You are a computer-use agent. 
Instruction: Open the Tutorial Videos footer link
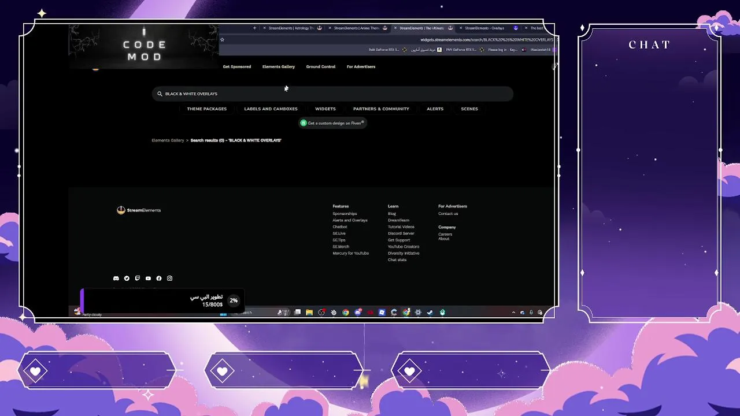click(x=401, y=227)
